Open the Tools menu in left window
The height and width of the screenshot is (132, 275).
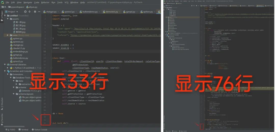60,3
